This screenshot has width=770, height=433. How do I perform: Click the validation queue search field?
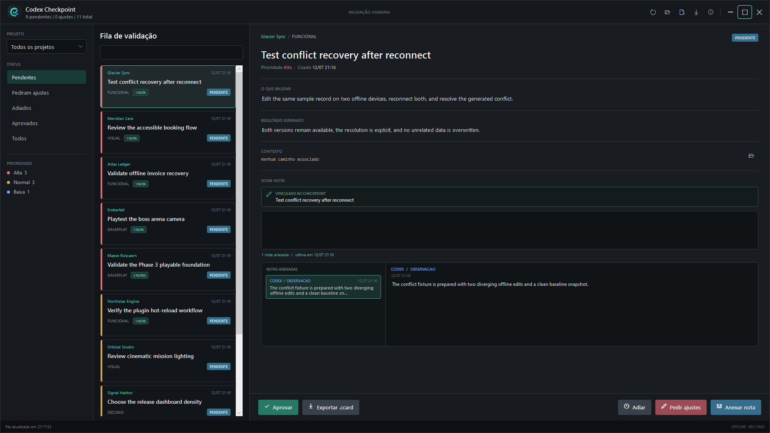pos(171,53)
